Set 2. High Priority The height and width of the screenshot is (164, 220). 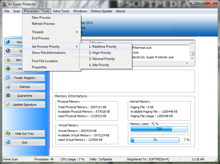point(106,53)
